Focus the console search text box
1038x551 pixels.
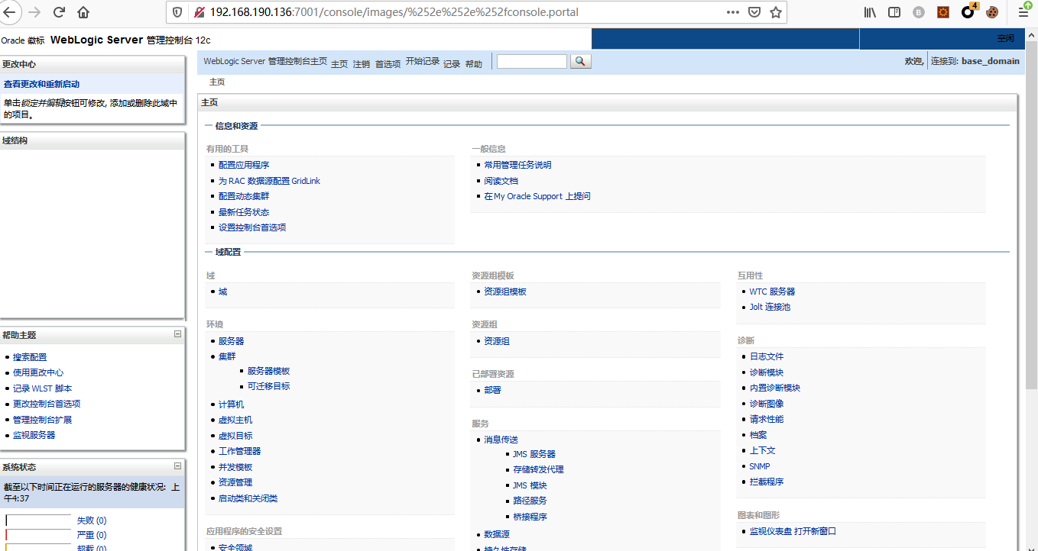[x=532, y=61]
